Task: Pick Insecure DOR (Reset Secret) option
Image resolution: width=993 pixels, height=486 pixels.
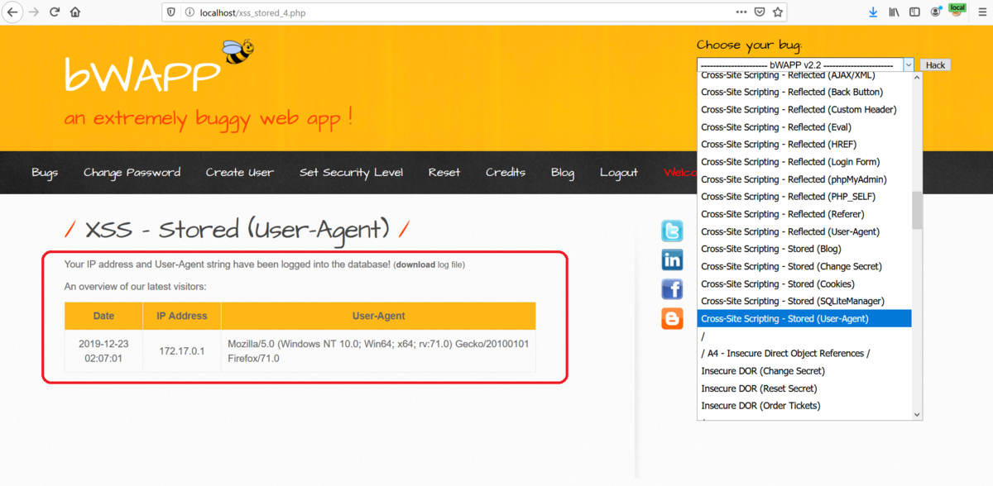Action: tap(804, 388)
